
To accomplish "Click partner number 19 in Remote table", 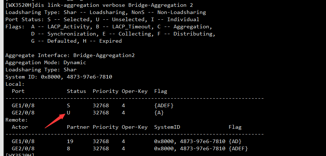I will [70, 141].
